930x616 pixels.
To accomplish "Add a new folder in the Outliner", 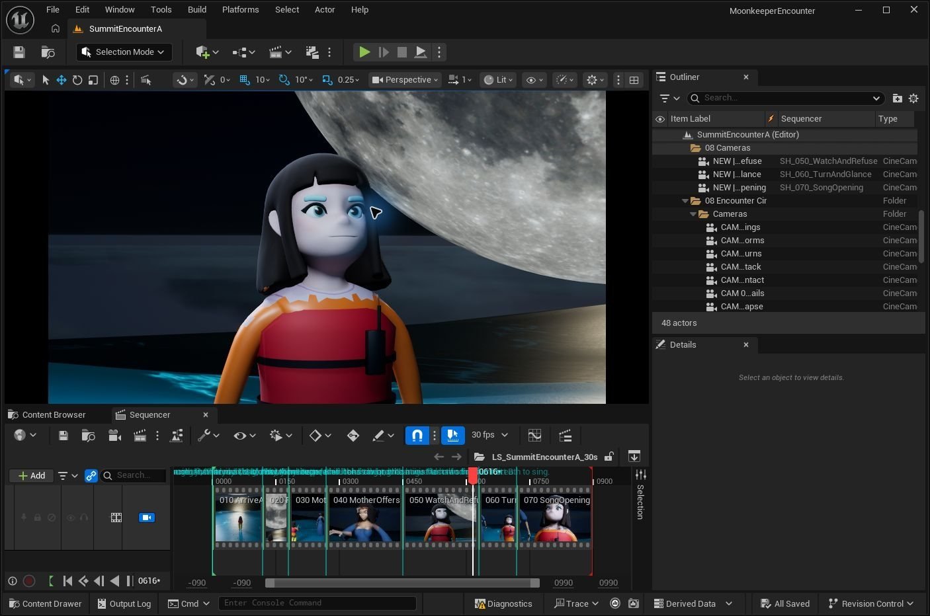I will click(897, 98).
